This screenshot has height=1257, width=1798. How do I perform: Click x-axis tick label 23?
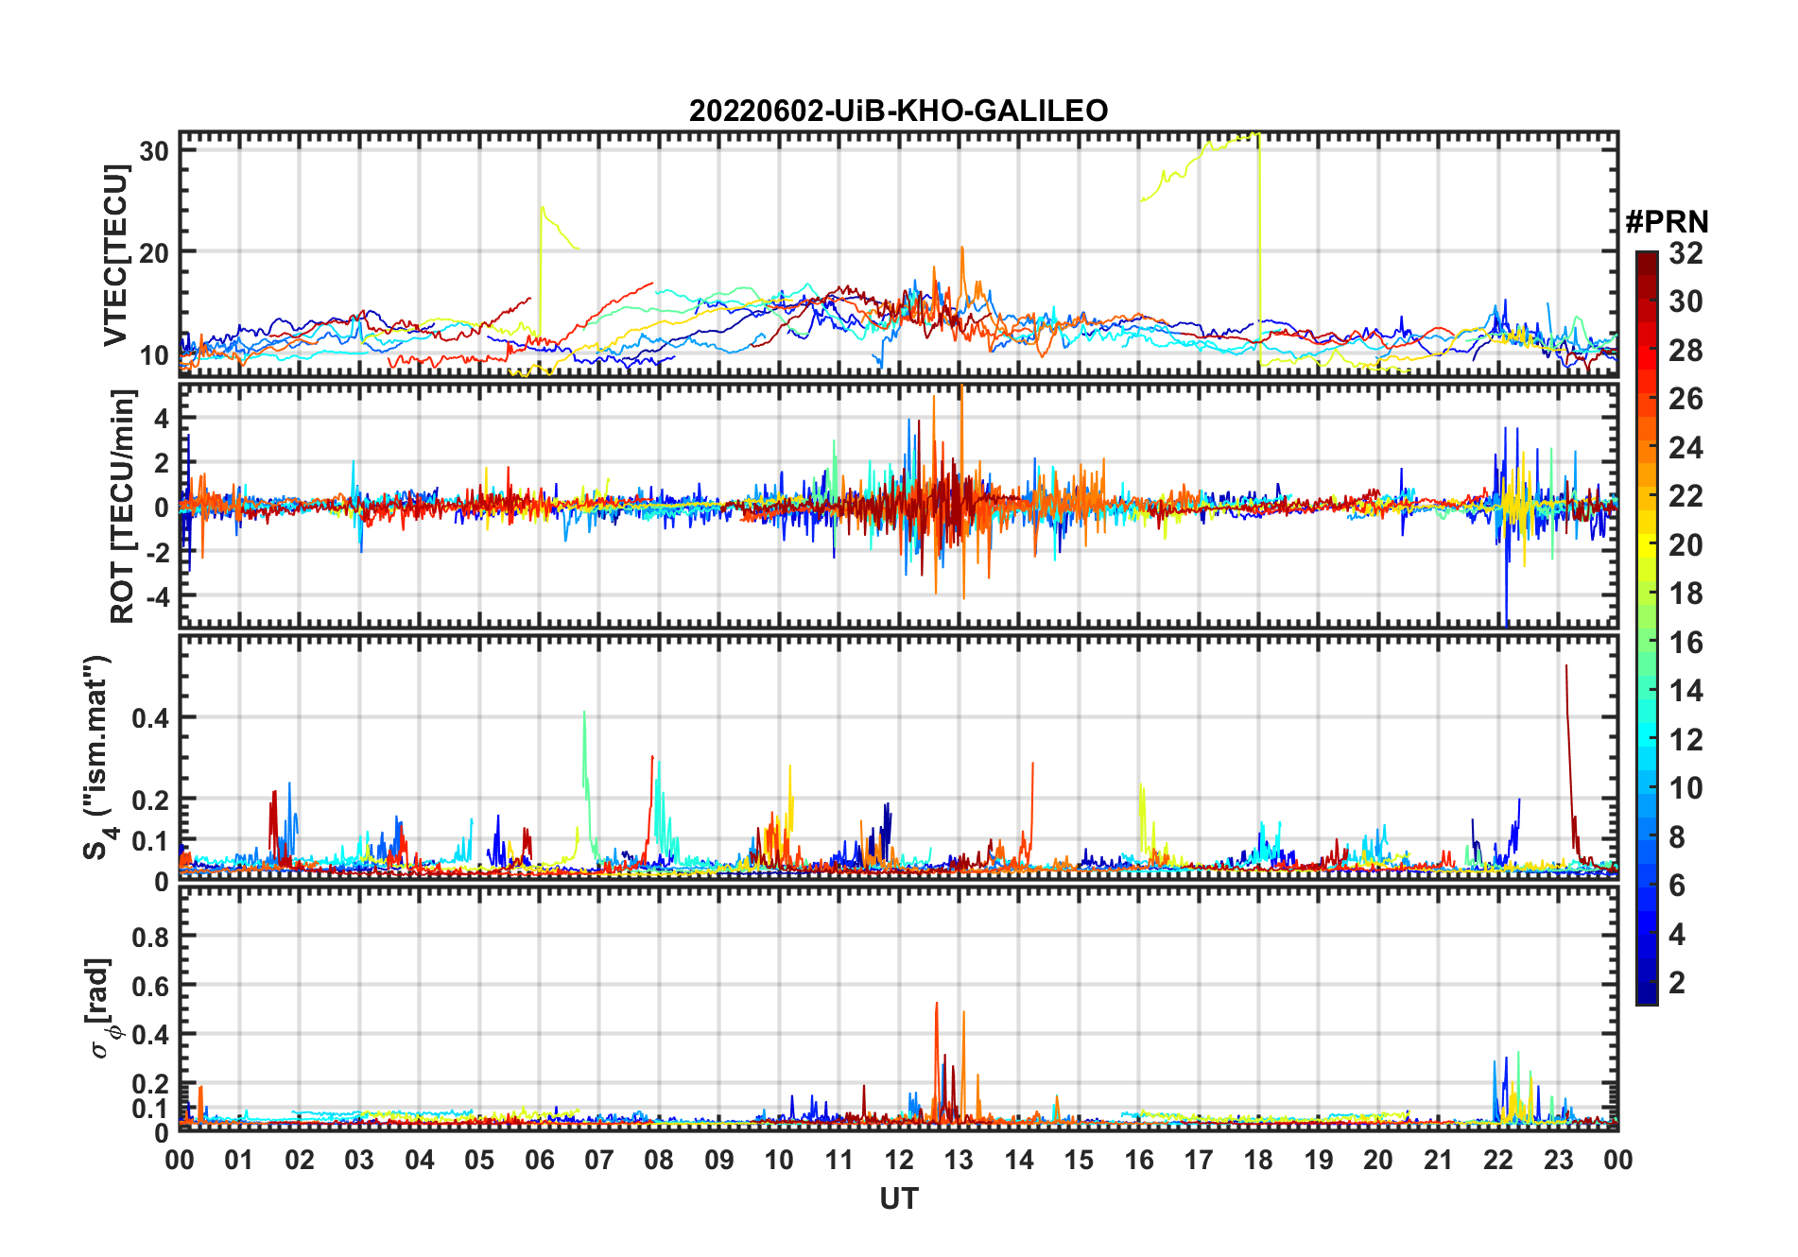(x=1558, y=1160)
